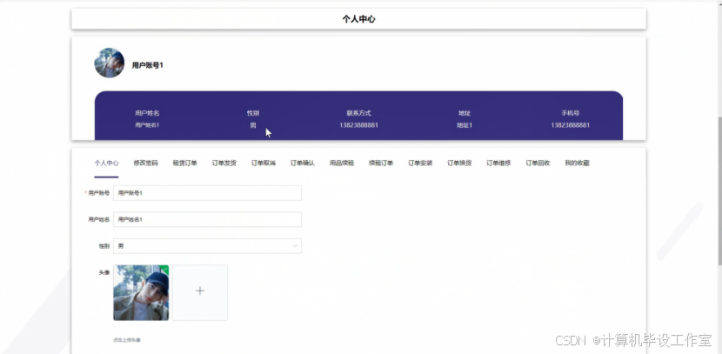Screen dimensions: 722x354
Task: Switch to the 修改密码 tab
Action: [x=145, y=163]
